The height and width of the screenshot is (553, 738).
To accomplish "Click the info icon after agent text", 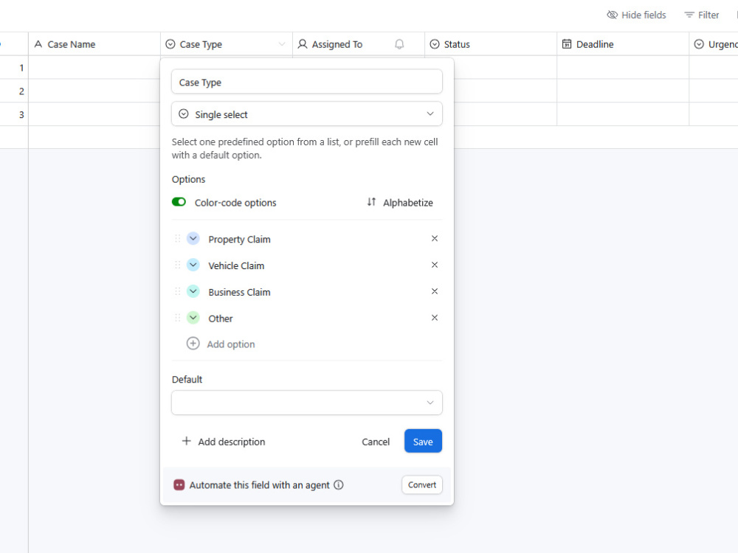I will (339, 485).
